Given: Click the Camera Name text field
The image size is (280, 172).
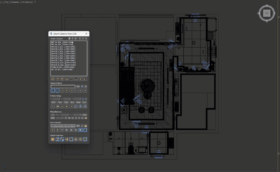Looking at the screenshot, I should point(63,86).
